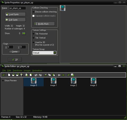Viewport: 127px width, 120px height.
Task: Select the image 3 thumbnail
Action: pos(94,82)
